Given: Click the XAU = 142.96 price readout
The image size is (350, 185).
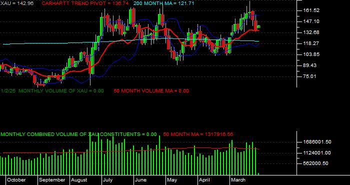Looking at the screenshot, I should click(16, 3).
